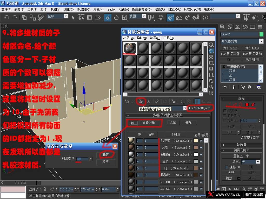
Task: Click Get Material icon in material editor
Action: pos(127,101)
